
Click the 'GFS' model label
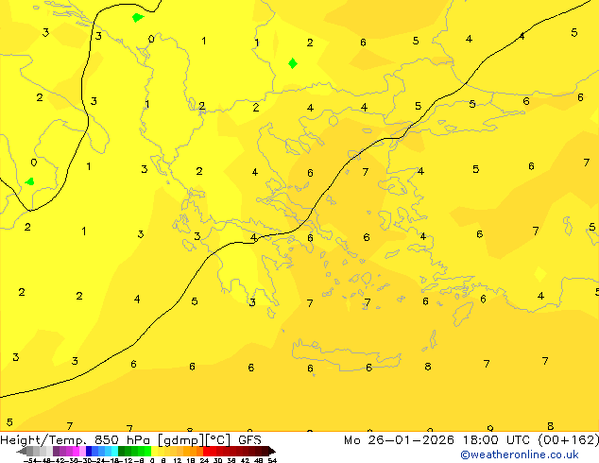[x=249, y=439]
